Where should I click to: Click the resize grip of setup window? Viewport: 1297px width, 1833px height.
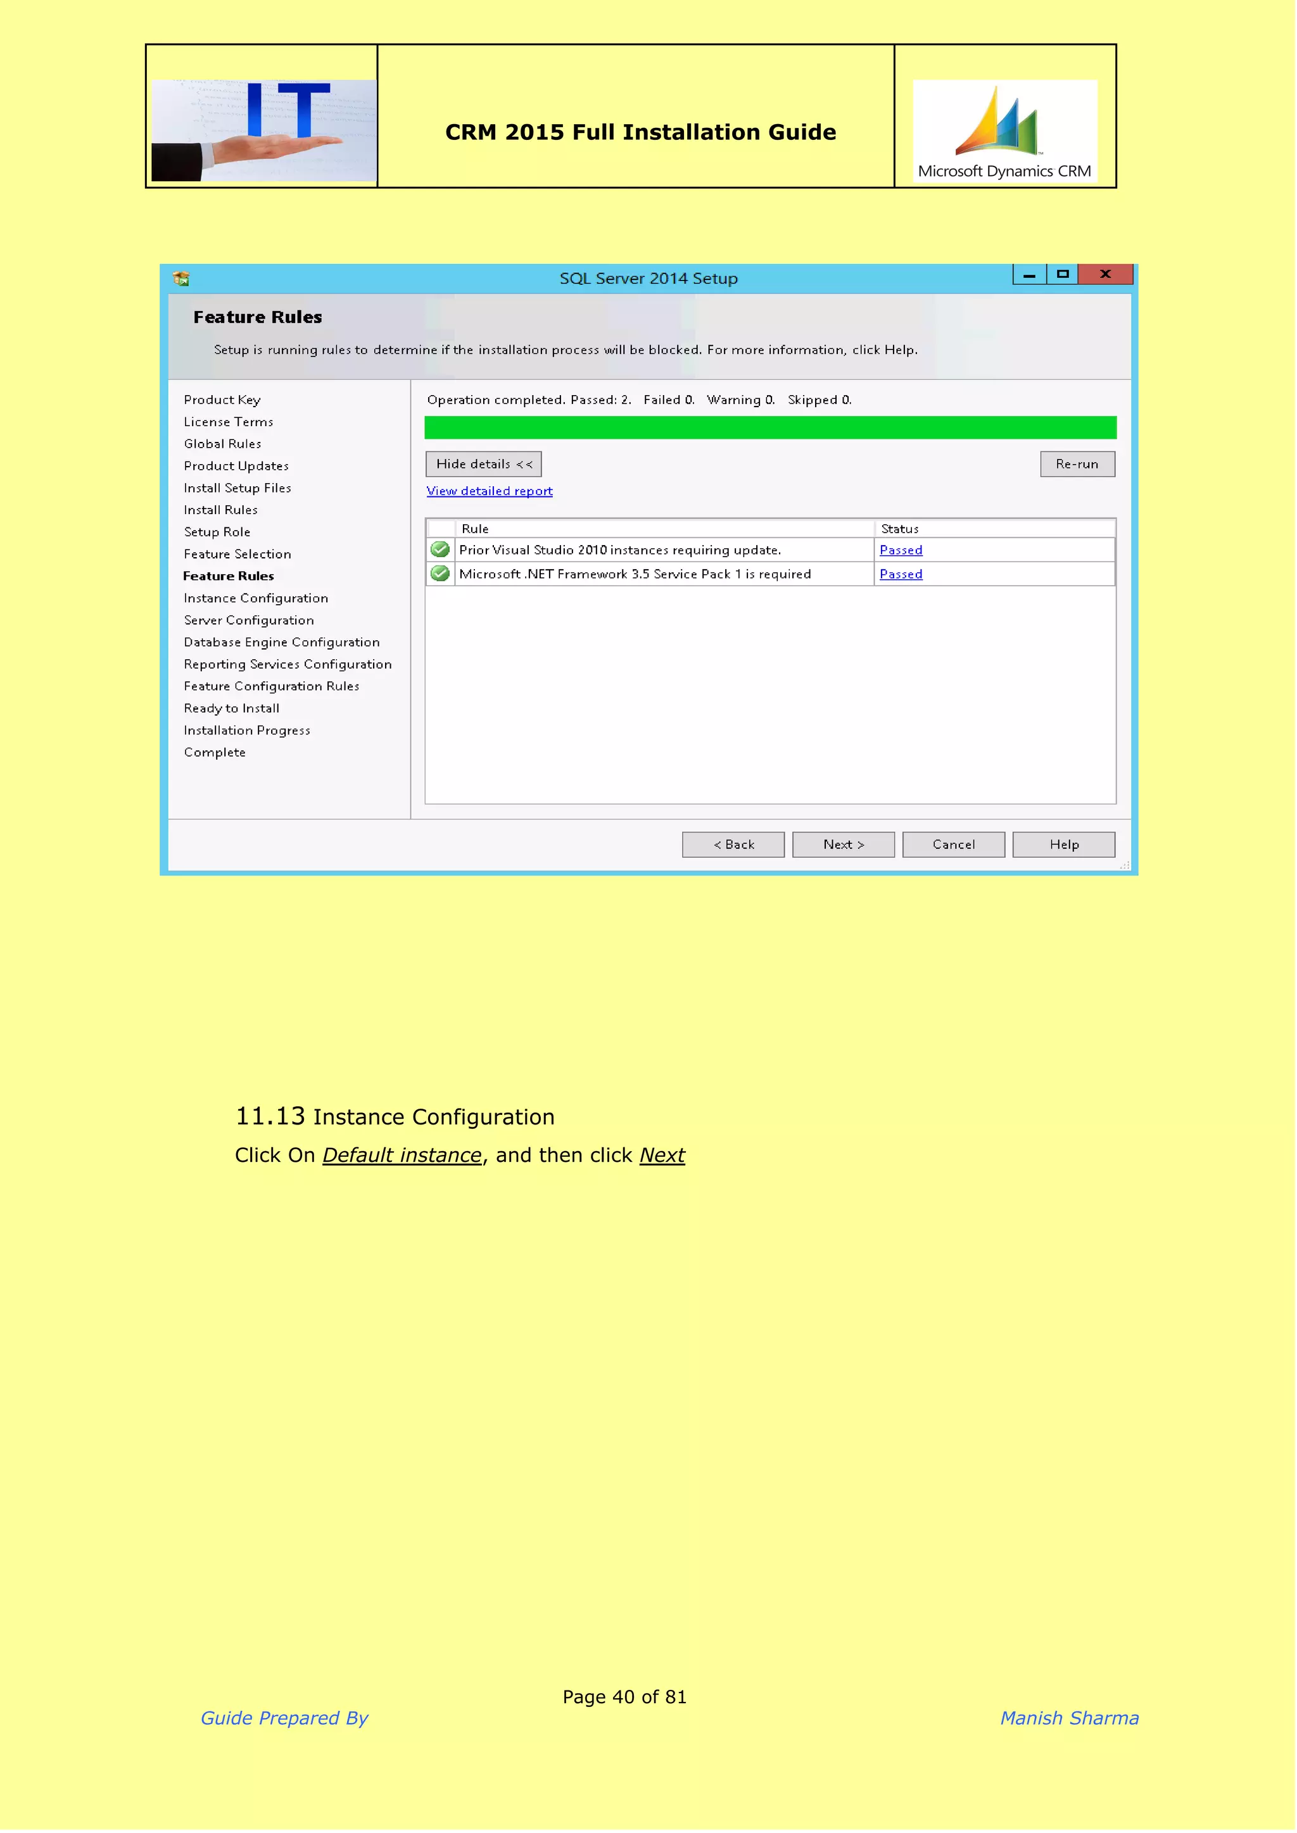click(1126, 866)
